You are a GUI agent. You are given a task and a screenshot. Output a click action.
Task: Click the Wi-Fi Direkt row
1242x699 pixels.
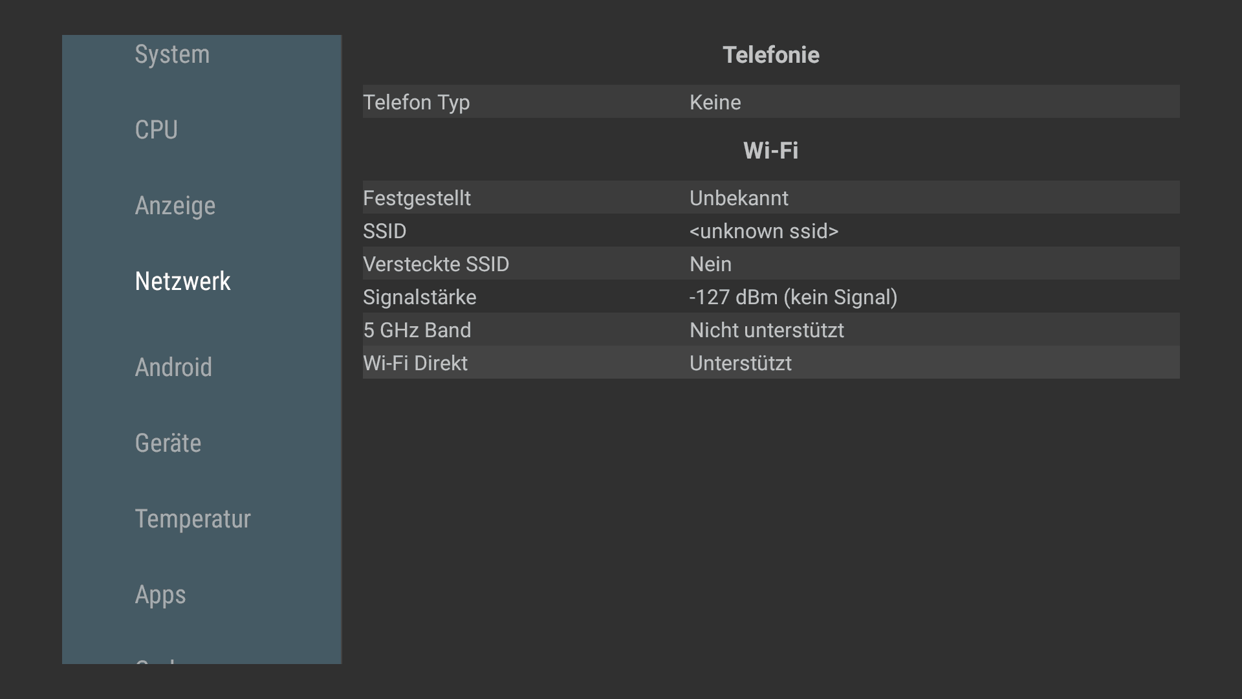[771, 362]
